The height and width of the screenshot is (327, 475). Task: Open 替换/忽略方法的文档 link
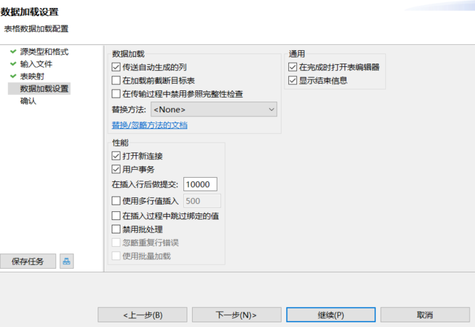tap(149, 125)
